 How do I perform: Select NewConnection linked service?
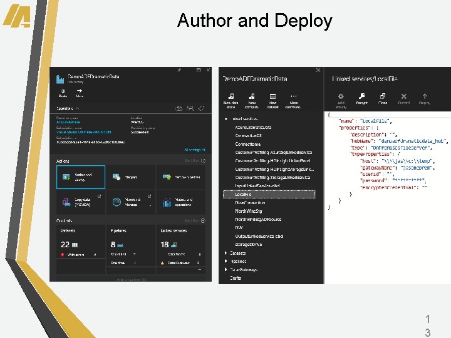(250, 203)
